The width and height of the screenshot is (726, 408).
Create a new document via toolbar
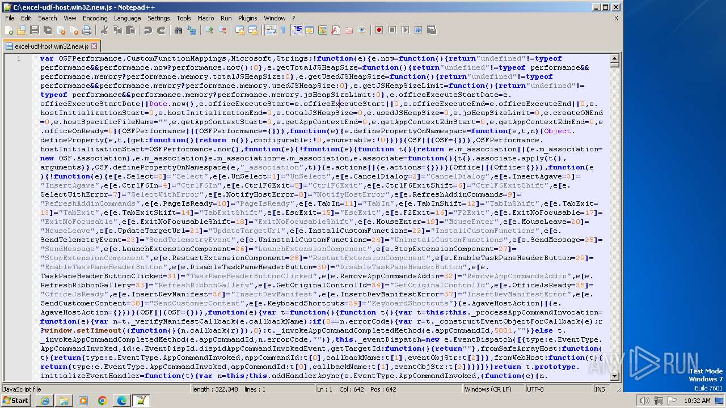9,30
